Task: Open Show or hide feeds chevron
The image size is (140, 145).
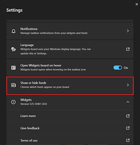Action: click(128, 85)
